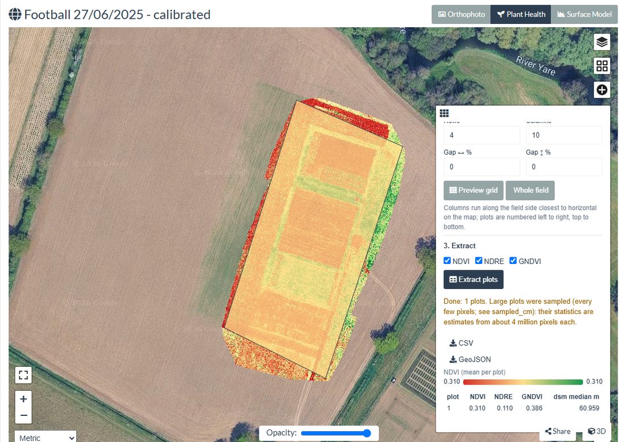Click the vertical Gap % input
Viewport: 626px width, 442px height.
pyautogui.click(x=564, y=167)
